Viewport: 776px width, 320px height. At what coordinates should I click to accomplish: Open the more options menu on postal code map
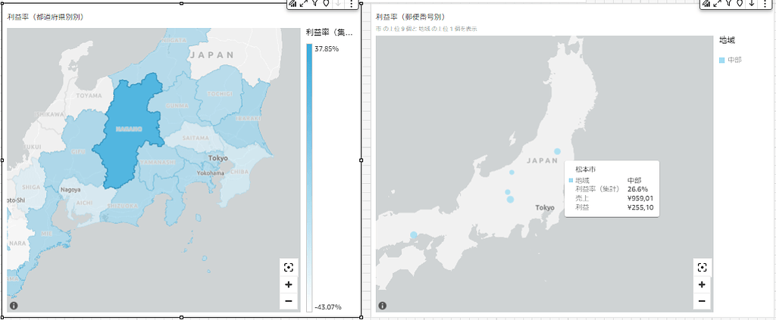[765, 4]
